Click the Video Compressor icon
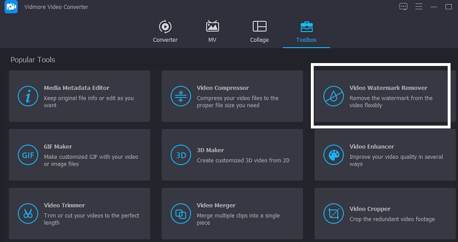This screenshot has width=458, height=242. click(x=180, y=96)
